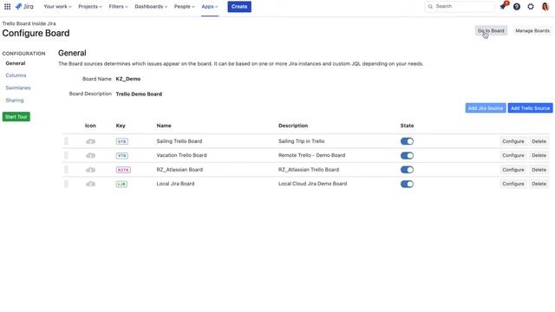This screenshot has width=555, height=312.
Task: Delete the RZ_Atlassian Board source
Action: pyautogui.click(x=539, y=170)
